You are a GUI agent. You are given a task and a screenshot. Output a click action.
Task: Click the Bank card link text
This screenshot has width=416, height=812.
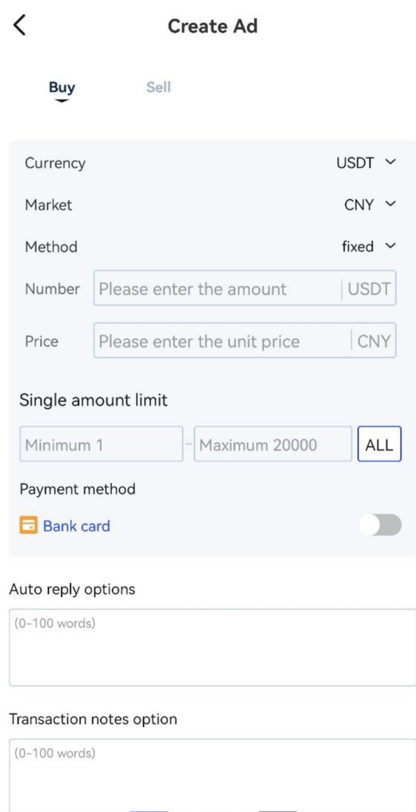[x=77, y=526]
